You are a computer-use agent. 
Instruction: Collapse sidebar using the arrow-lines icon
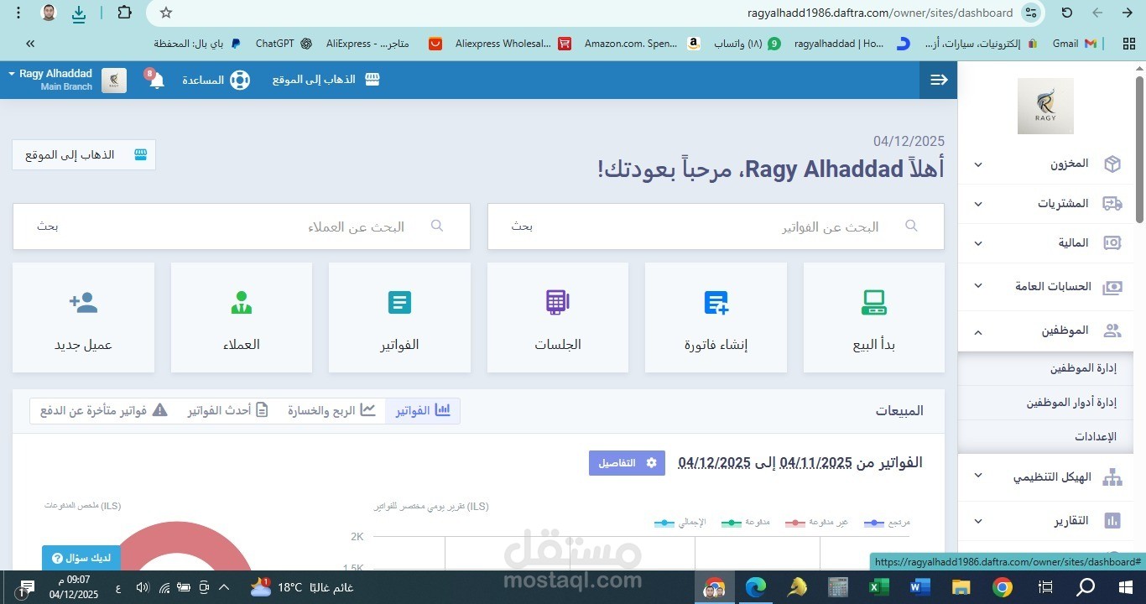939,80
